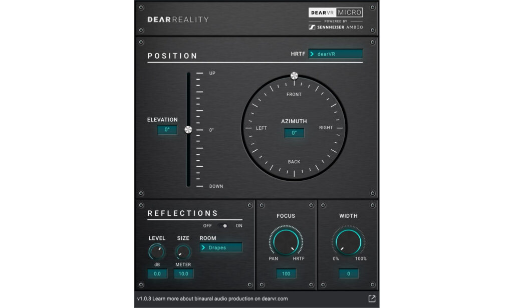Click the UP label on elevation scale
The height and width of the screenshot is (308, 513).
(x=212, y=73)
